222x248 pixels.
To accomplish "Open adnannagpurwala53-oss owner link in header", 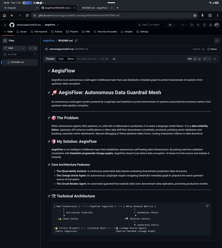I will 29,25.
